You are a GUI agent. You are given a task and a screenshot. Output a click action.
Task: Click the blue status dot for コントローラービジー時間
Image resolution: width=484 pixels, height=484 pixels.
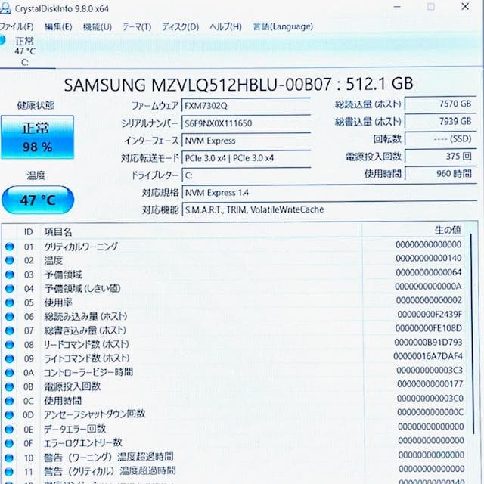tap(10, 373)
